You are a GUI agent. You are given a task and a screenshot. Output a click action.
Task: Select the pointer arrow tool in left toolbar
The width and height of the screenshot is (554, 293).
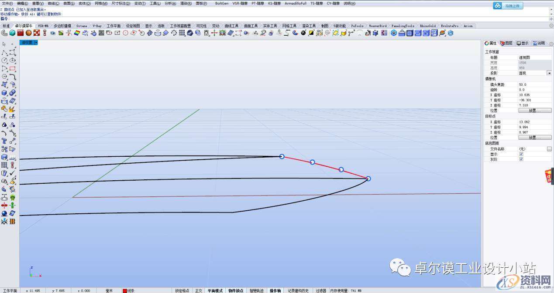(x=4, y=44)
